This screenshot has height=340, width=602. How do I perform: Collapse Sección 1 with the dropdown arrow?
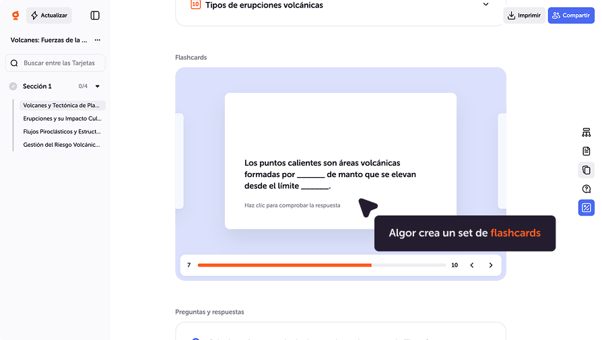click(98, 86)
